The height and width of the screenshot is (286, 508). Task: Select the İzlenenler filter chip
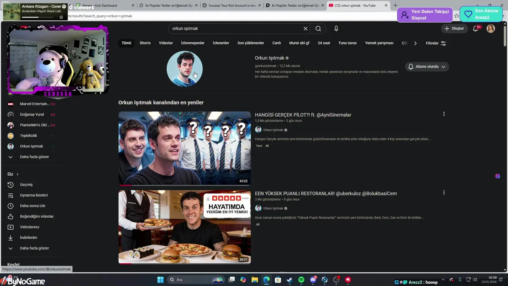click(x=221, y=43)
